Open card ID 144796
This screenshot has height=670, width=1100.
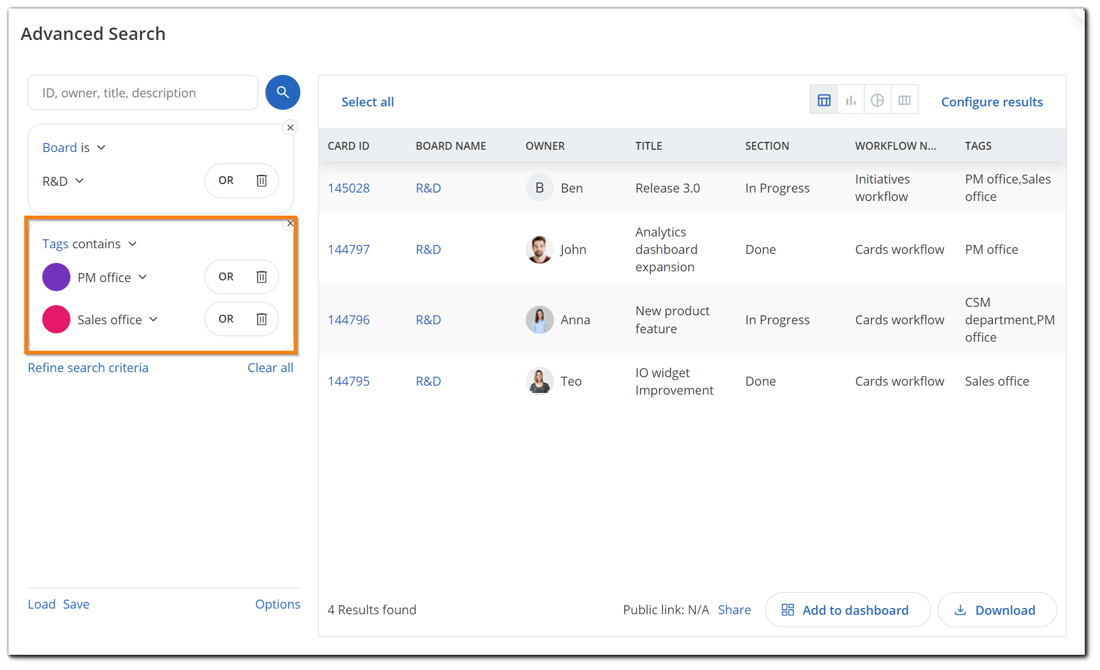tap(349, 320)
